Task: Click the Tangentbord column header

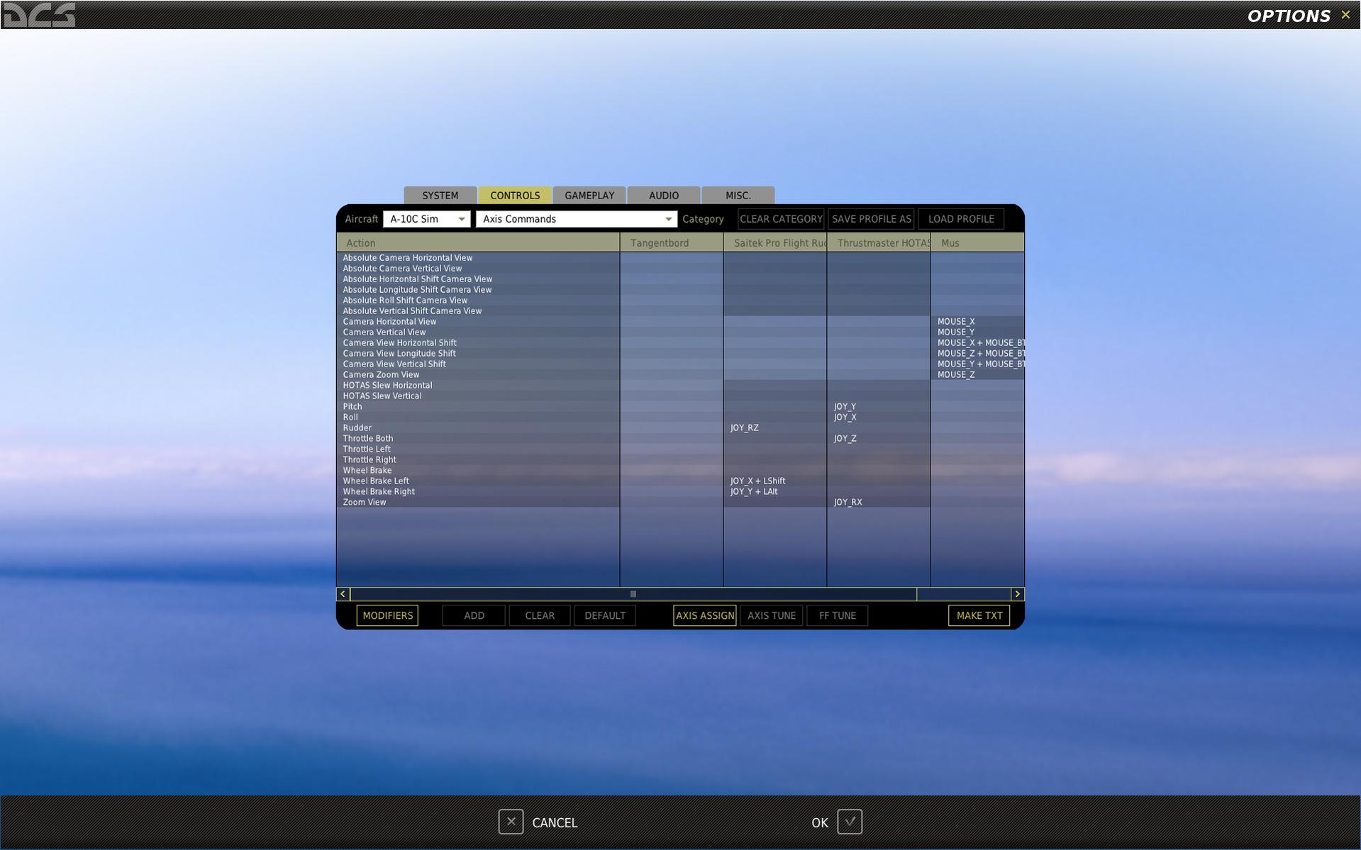Action: [x=672, y=242]
